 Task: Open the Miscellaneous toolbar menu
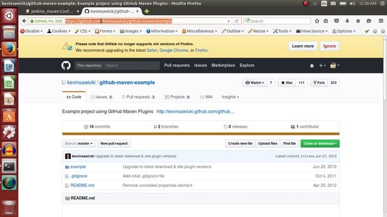(200, 31)
